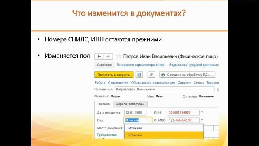Screen dimensions: 259x146
Task: Click the Дата рождения field
Action: 135,113
